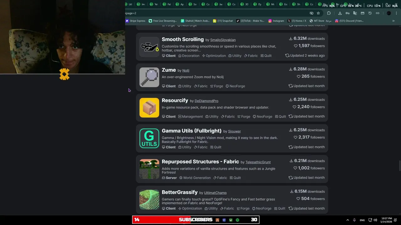This screenshot has height=225, width=401.
Task: Expand hidden bookmarks with double chevron
Action: click(393, 21)
